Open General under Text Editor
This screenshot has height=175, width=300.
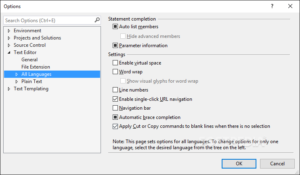click(29, 60)
